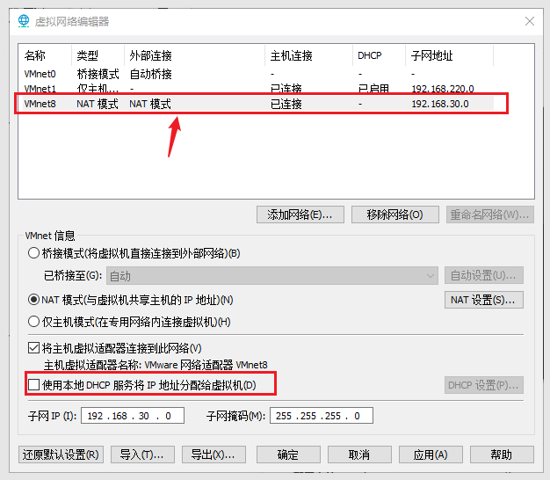The image size is (550, 480).
Task: Open the 已桥接至 自动 dropdown
Action: [x=272, y=276]
